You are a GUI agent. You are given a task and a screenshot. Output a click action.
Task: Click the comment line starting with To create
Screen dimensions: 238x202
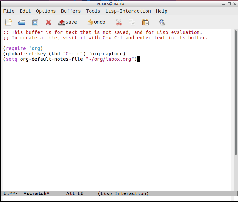pos(106,38)
